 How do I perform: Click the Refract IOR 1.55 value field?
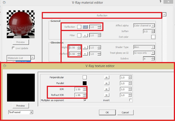click(79, 95)
